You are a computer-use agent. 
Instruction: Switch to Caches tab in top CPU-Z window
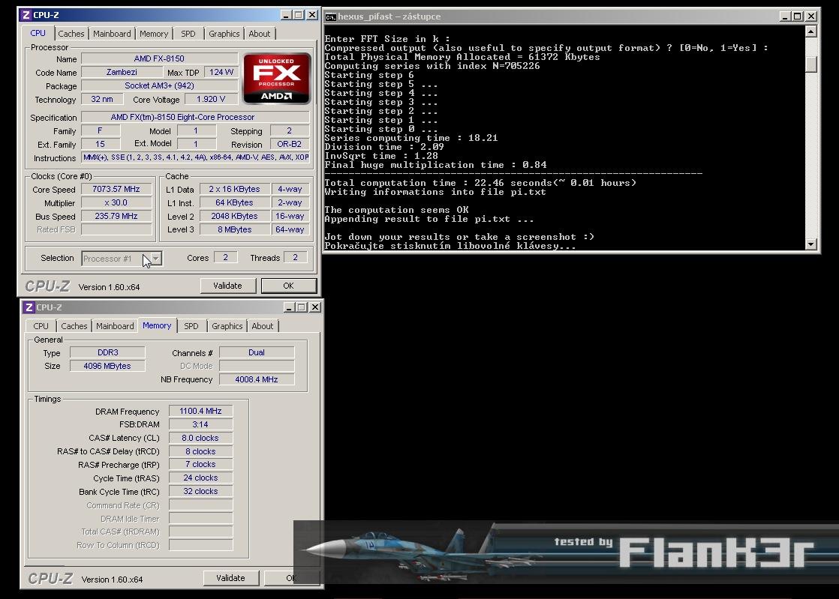click(x=71, y=34)
